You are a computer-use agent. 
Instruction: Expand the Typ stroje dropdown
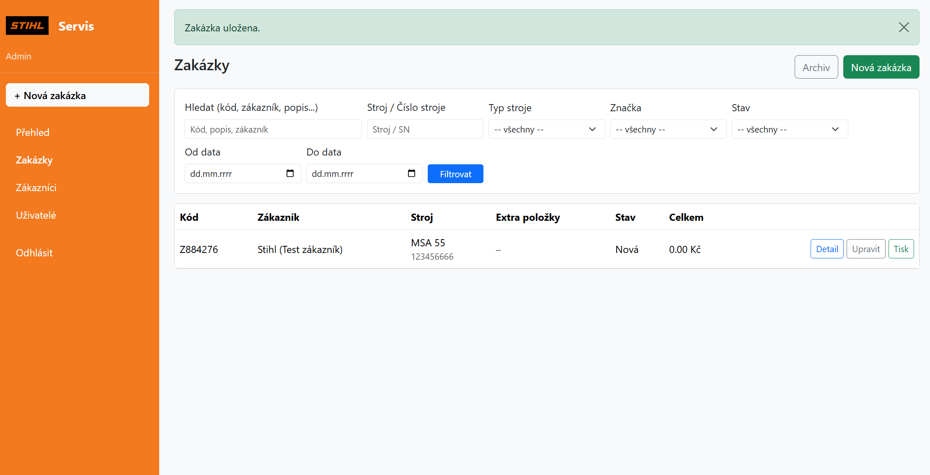(x=546, y=129)
